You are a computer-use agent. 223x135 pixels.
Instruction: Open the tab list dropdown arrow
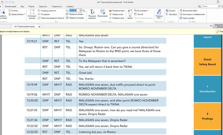pos(211,26)
